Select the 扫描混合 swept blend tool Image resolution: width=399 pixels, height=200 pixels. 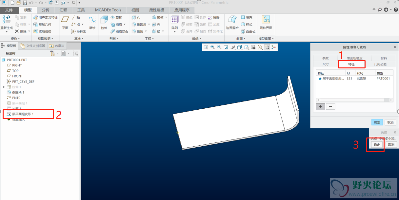click(x=119, y=31)
